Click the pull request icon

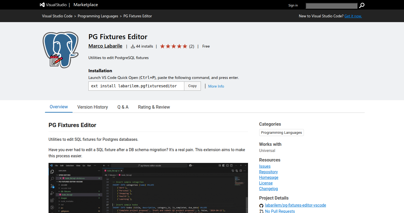[261, 211]
